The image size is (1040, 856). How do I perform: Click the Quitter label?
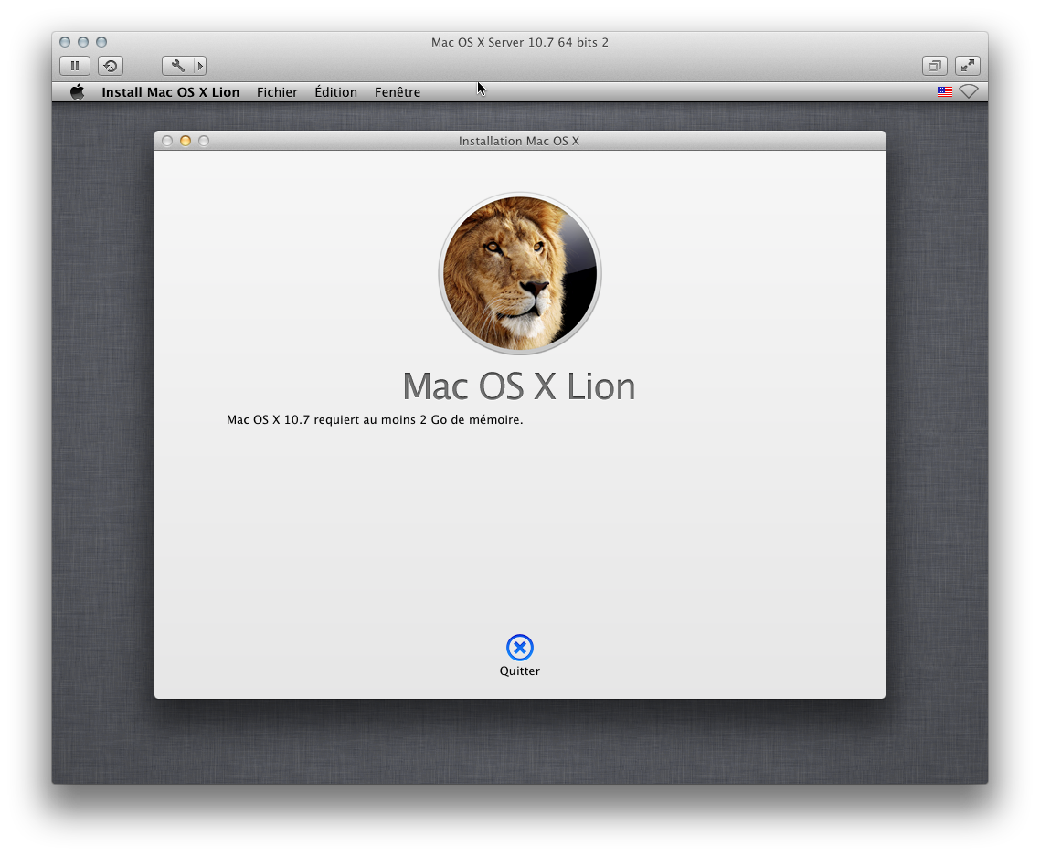coord(520,671)
